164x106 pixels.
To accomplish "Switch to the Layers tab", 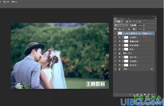I will tap(115, 19).
